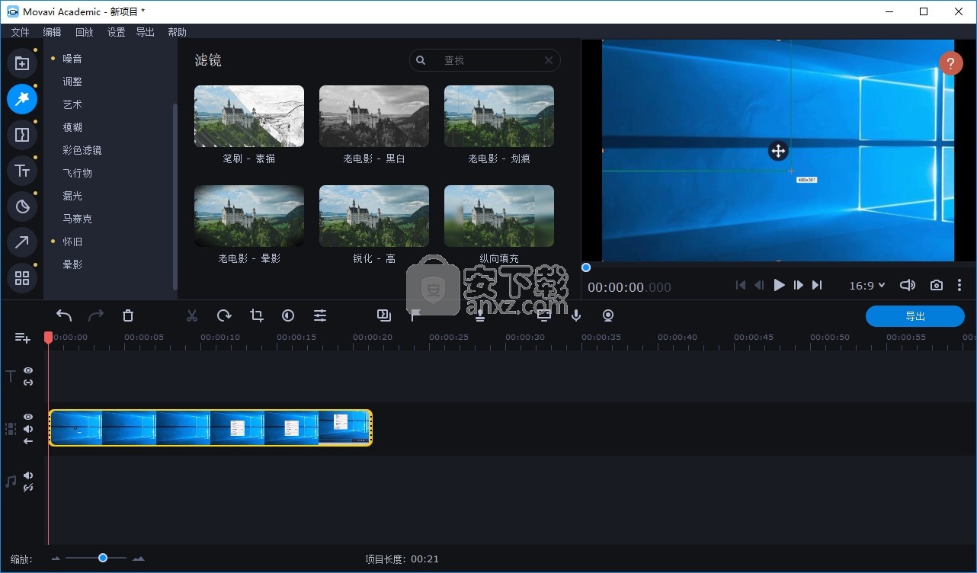The width and height of the screenshot is (977, 573).
Task: Select the 笔刷 - 素描 filter thumbnail
Action: (249, 116)
